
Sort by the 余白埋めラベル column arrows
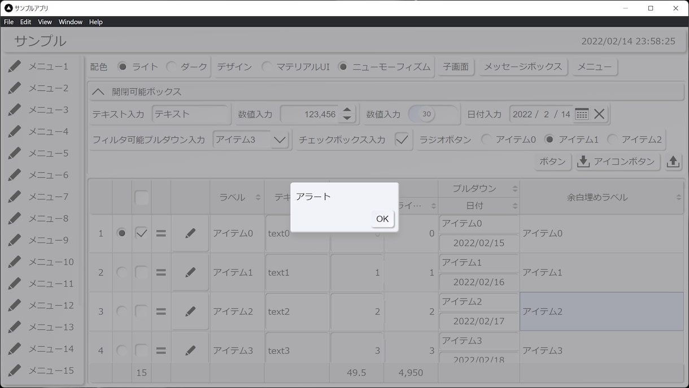678,197
